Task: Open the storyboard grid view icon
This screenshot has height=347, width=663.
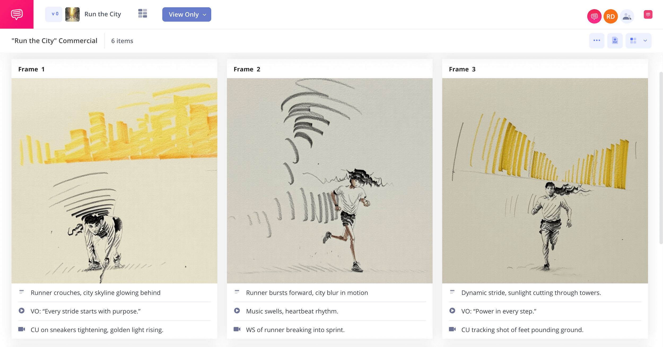Action: 142,13
